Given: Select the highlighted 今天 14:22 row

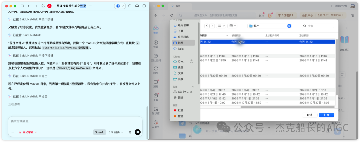Looking at the screenshot, I should tap(267, 42).
